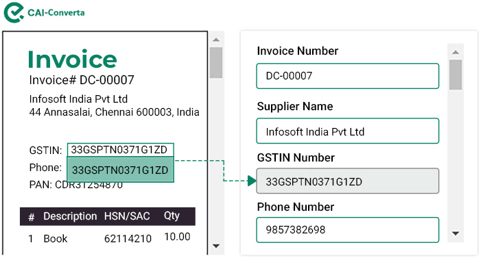Click the large green Invoice heading
The height and width of the screenshot is (258, 483).
(73, 59)
